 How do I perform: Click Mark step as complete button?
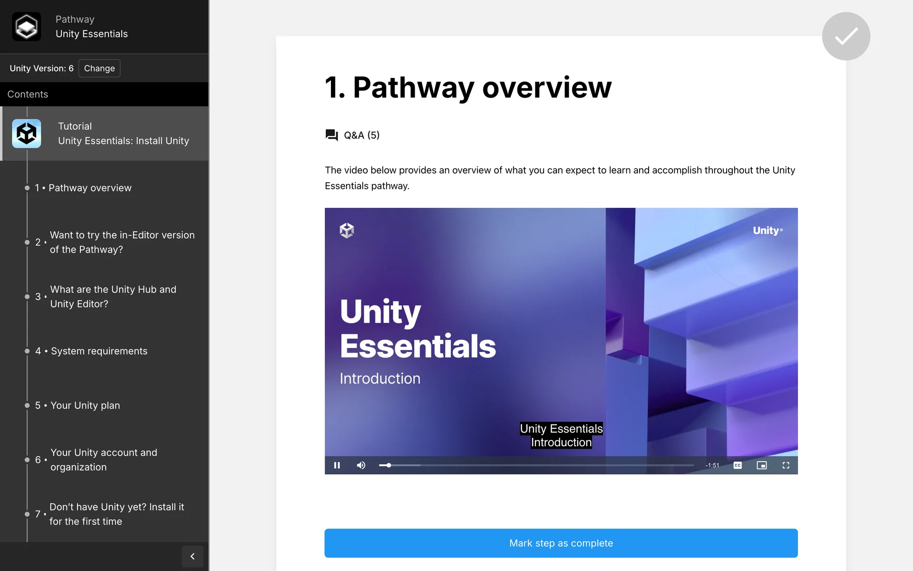tap(561, 543)
